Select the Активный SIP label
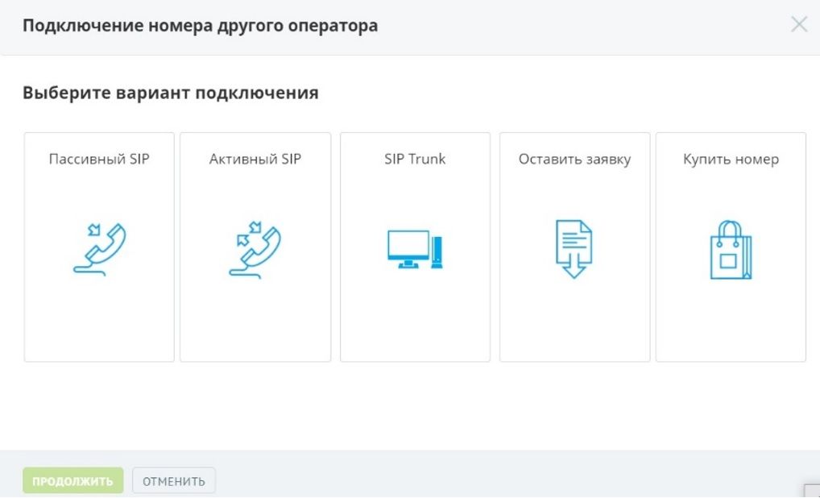The width and height of the screenshot is (820, 498). tap(255, 159)
